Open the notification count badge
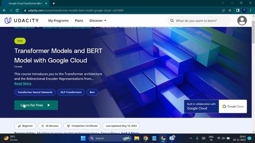 coord(249,138)
